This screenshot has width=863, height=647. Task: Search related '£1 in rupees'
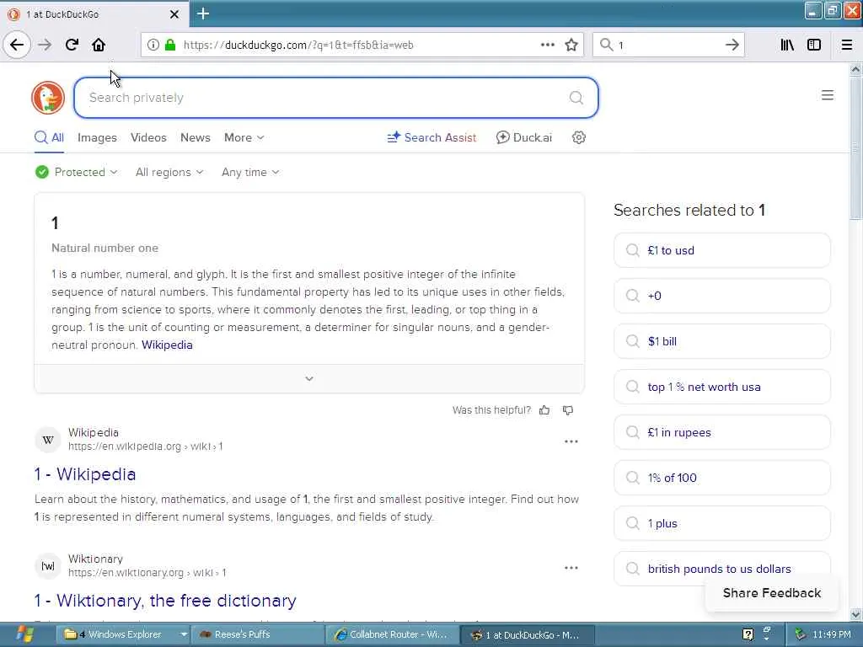pyautogui.click(x=721, y=432)
